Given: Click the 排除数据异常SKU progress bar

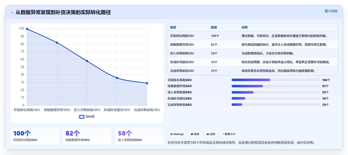Looking at the screenshot, I should [x=276, y=86].
